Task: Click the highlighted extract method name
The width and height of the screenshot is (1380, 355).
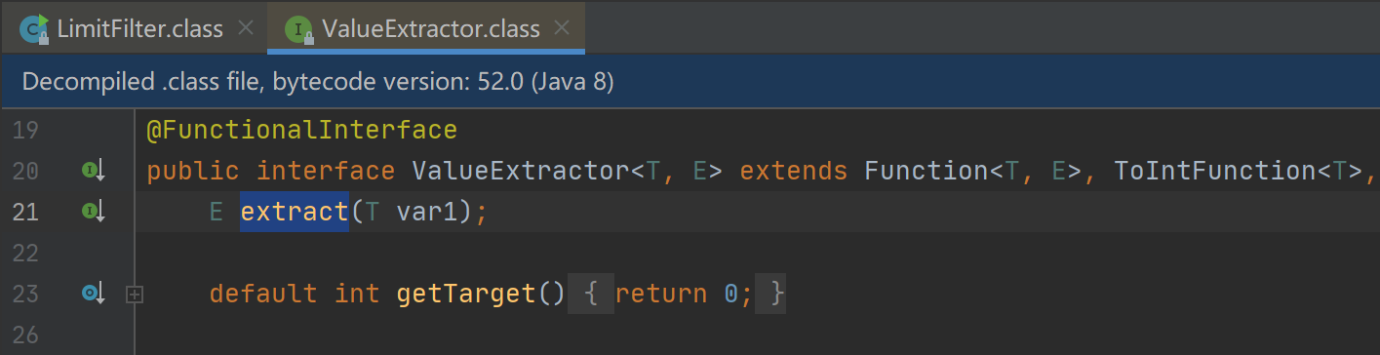Action: [x=295, y=212]
